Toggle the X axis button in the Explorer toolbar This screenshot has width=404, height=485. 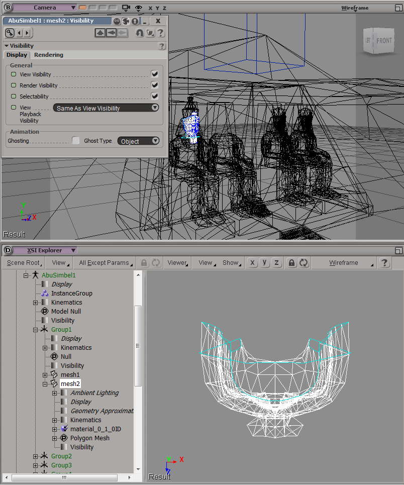252,263
